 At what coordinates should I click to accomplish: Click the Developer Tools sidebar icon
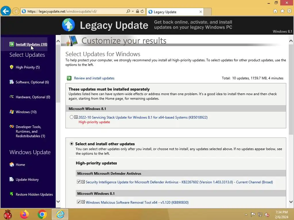11,126
